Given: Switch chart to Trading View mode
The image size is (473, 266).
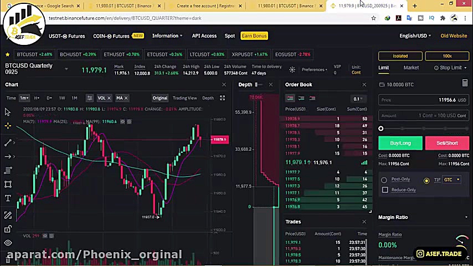Looking at the screenshot, I should click(184, 98).
